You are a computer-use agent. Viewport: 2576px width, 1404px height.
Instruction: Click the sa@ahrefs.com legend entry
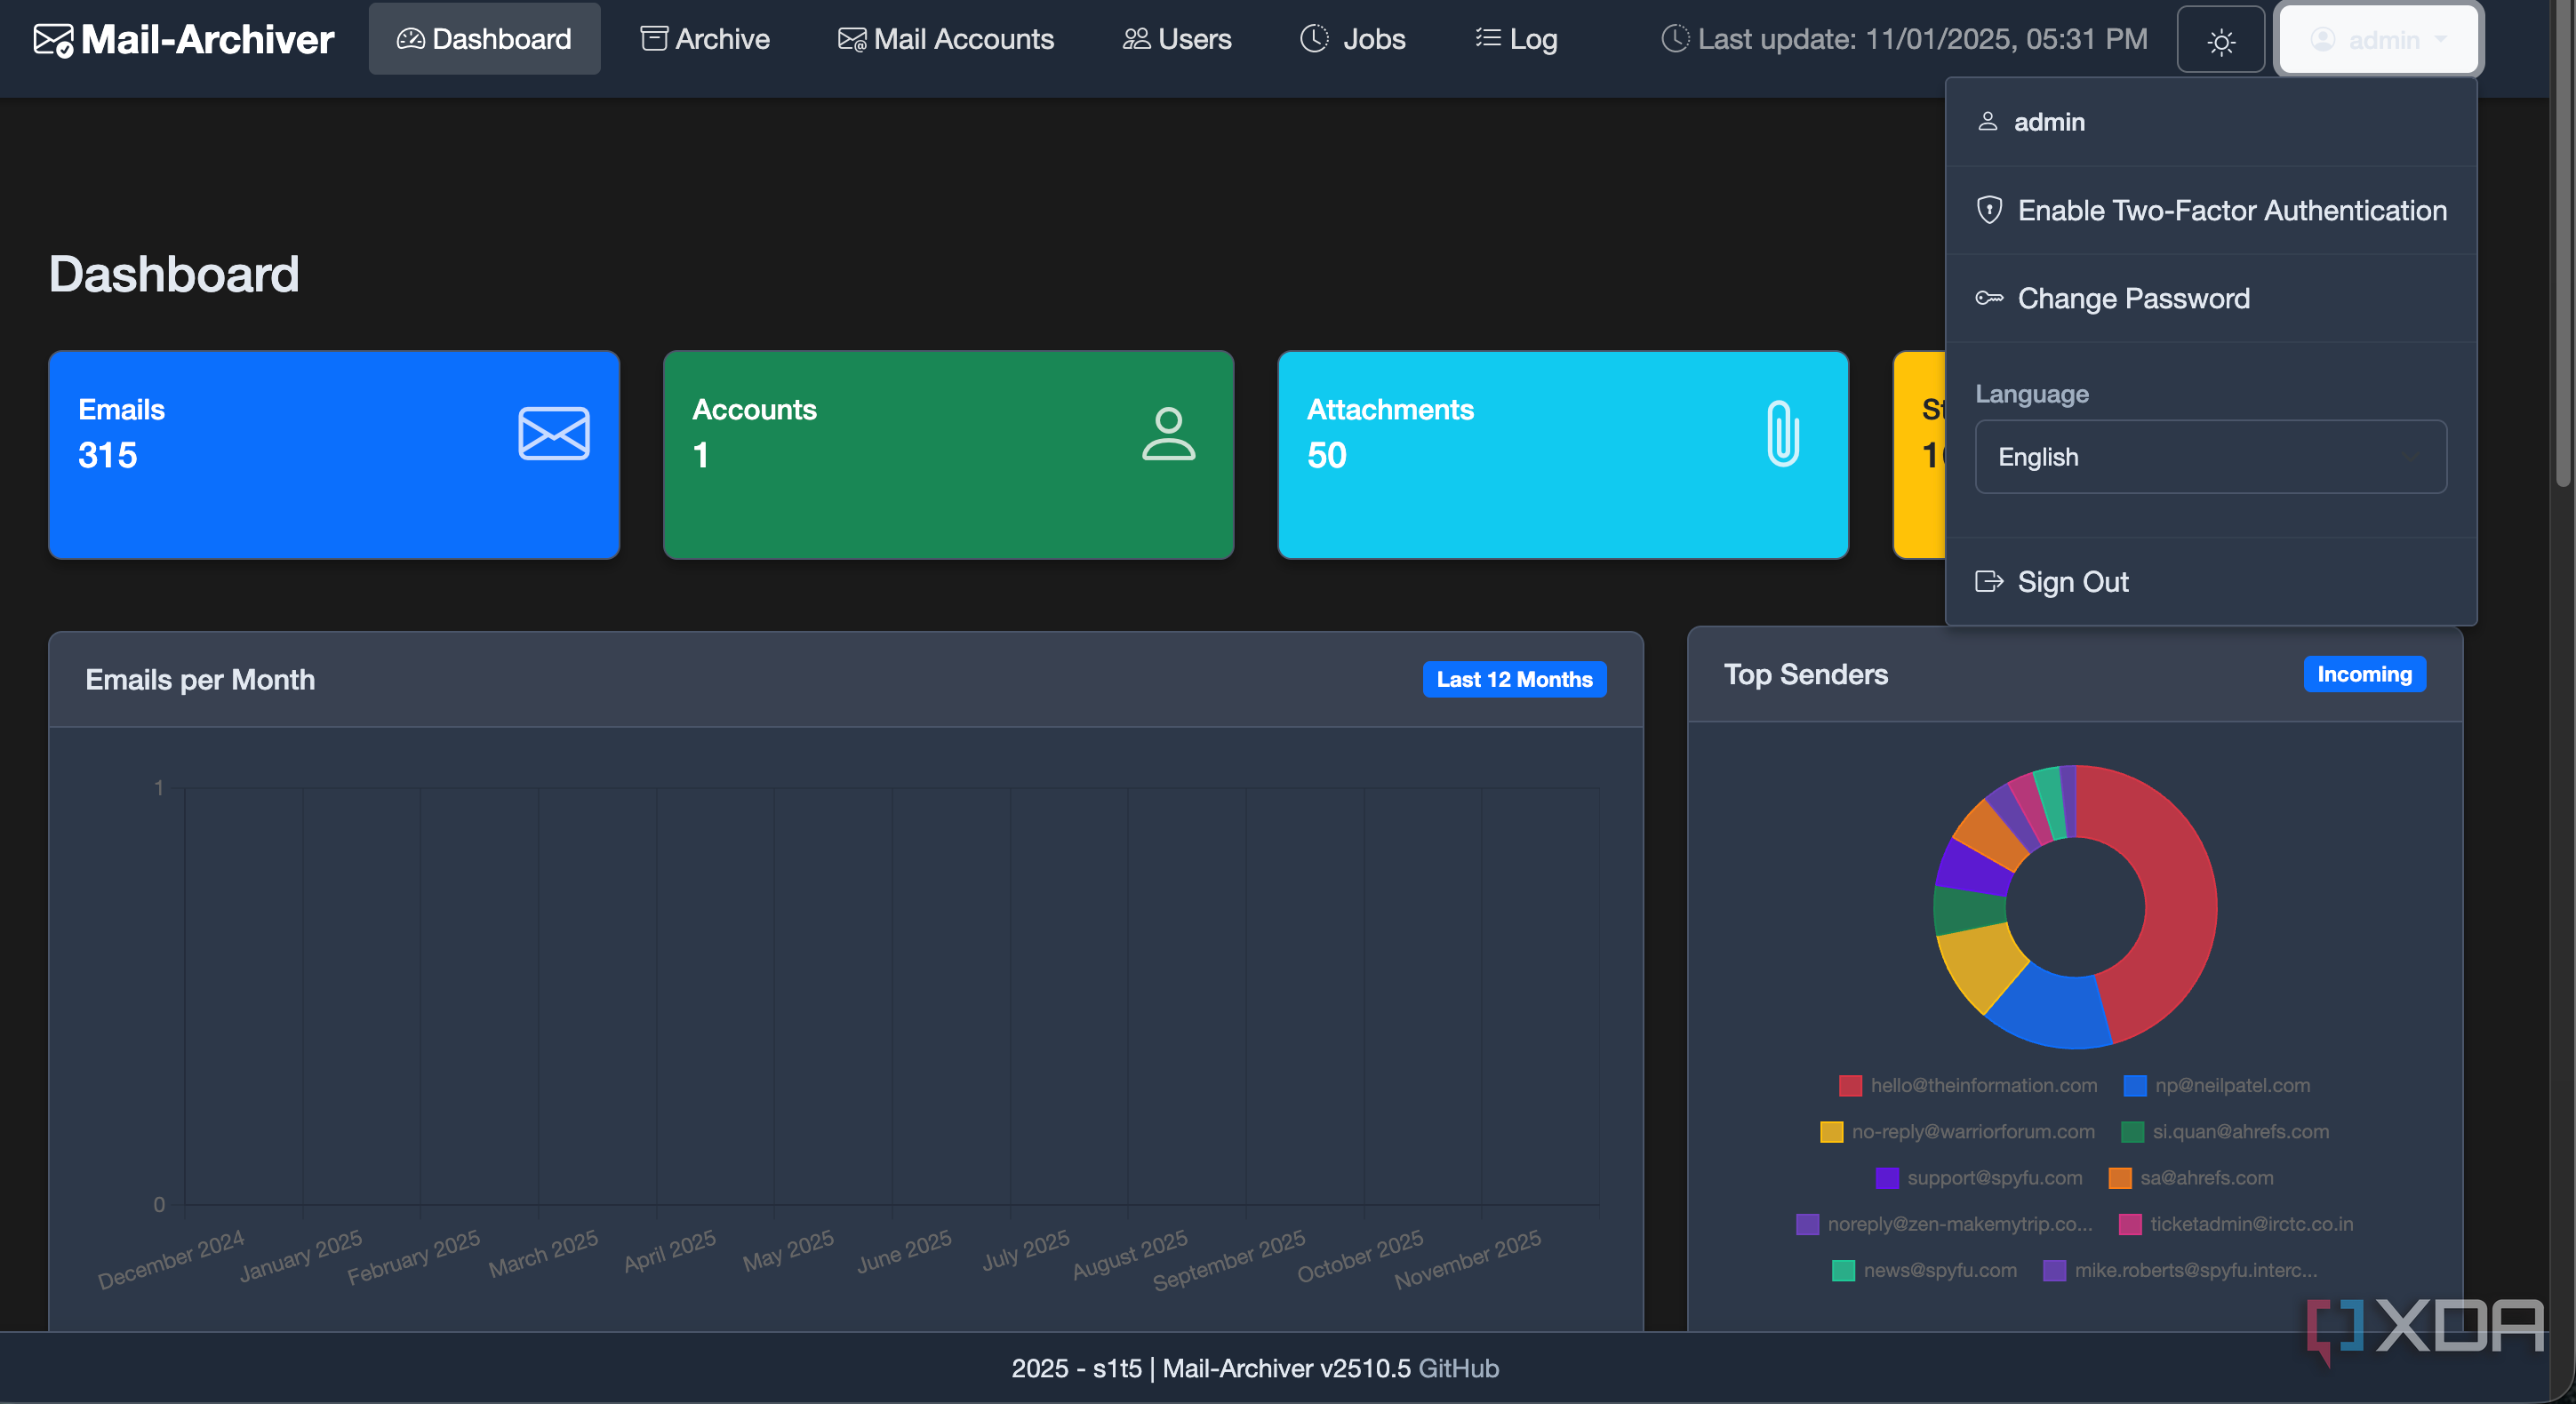[x=2190, y=1178]
